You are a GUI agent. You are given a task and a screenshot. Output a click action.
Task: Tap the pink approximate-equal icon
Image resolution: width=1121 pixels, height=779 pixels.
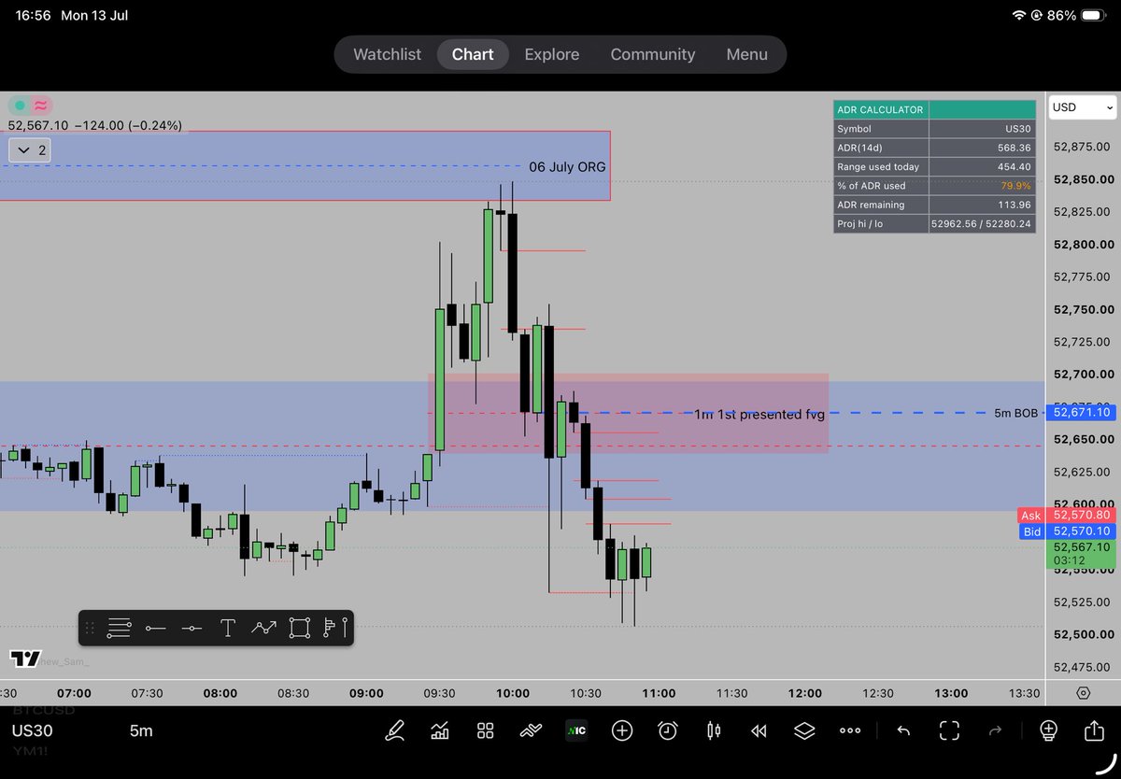[x=42, y=106]
